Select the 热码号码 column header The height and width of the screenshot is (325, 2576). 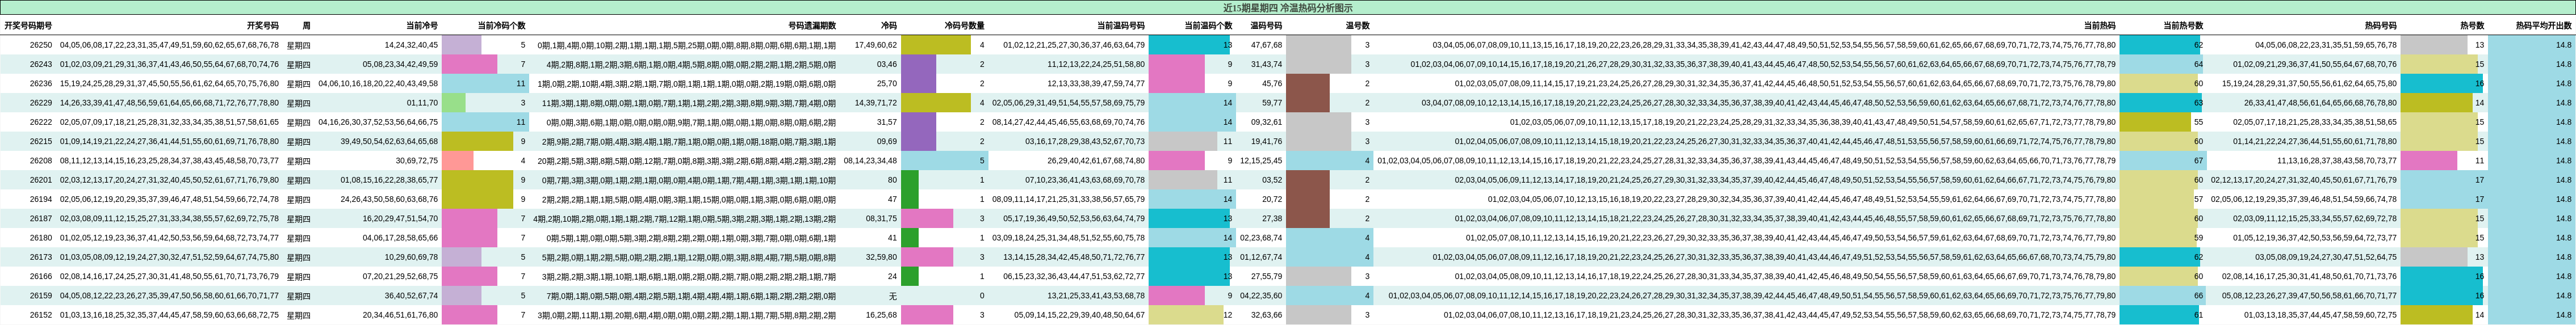point(2380,25)
